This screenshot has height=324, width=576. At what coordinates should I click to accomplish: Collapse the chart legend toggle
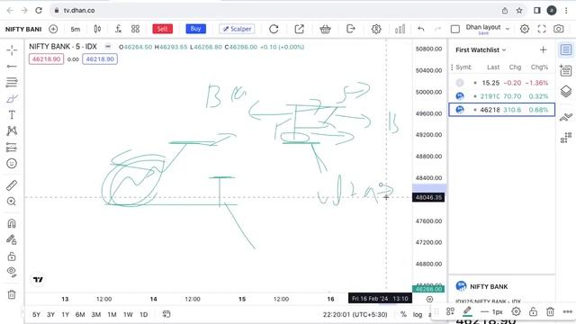(108, 47)
